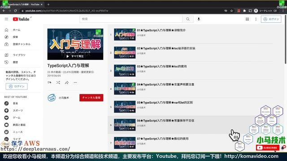Viewport: 287px width, 161px height.
Task: Open video 04 变量声明要注意 title
Action: pyautogui.click(x=165, y=85)
